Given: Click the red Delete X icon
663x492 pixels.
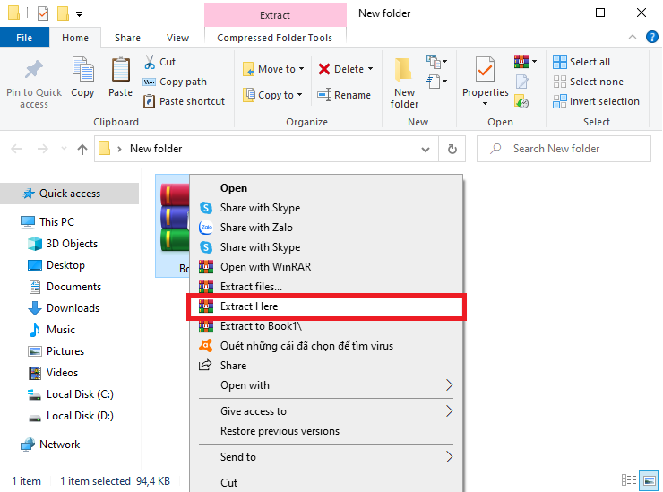Looking at the screenshot, I should click(324, 69).
